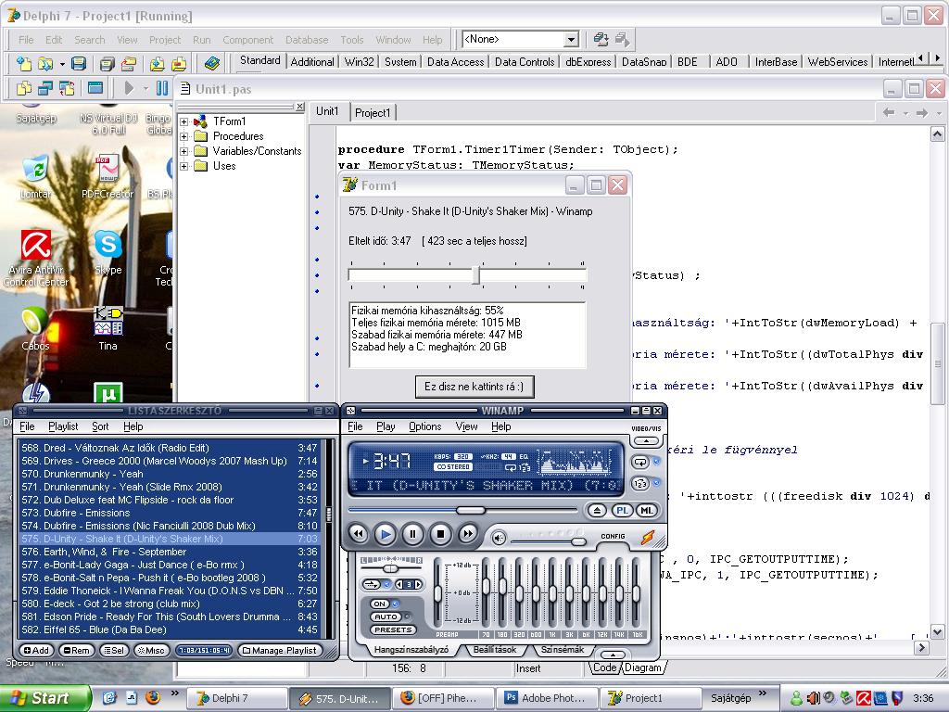This screenshot has width=949, height=712.
Task: Click the Delphi pause program icon
Action: pyautogui.click(x=162, y=88)
